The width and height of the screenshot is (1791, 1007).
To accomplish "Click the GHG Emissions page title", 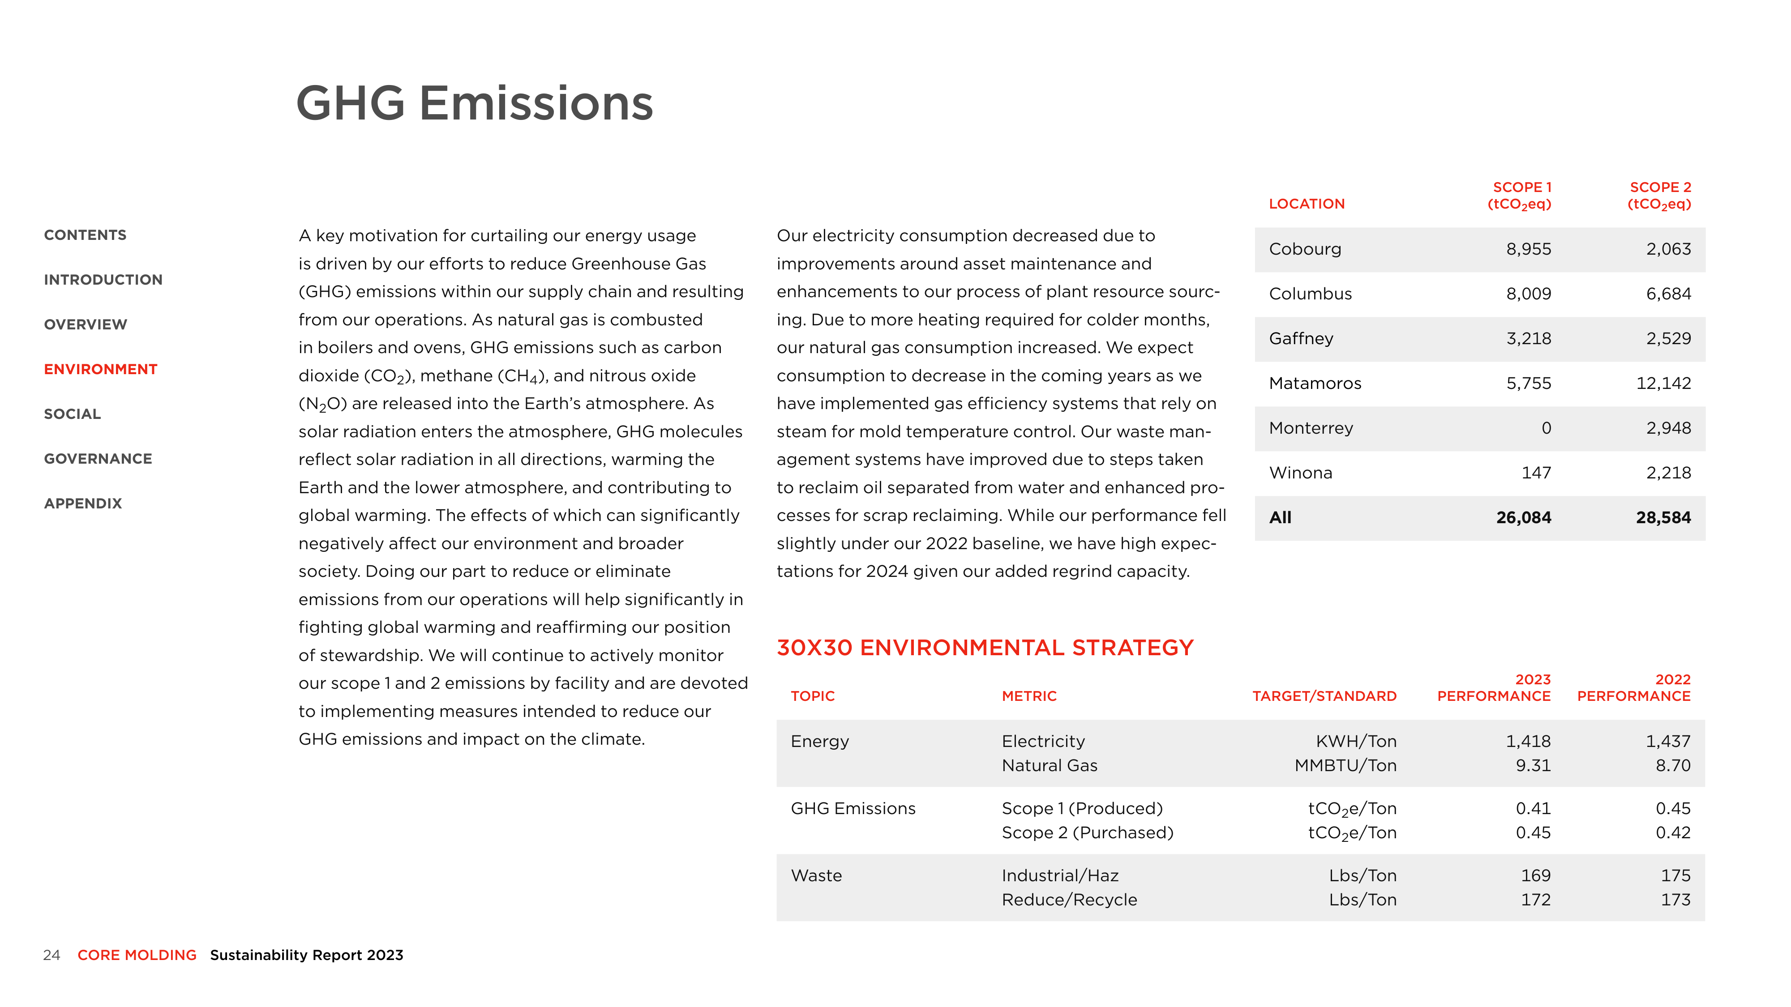I will point(475,103).
